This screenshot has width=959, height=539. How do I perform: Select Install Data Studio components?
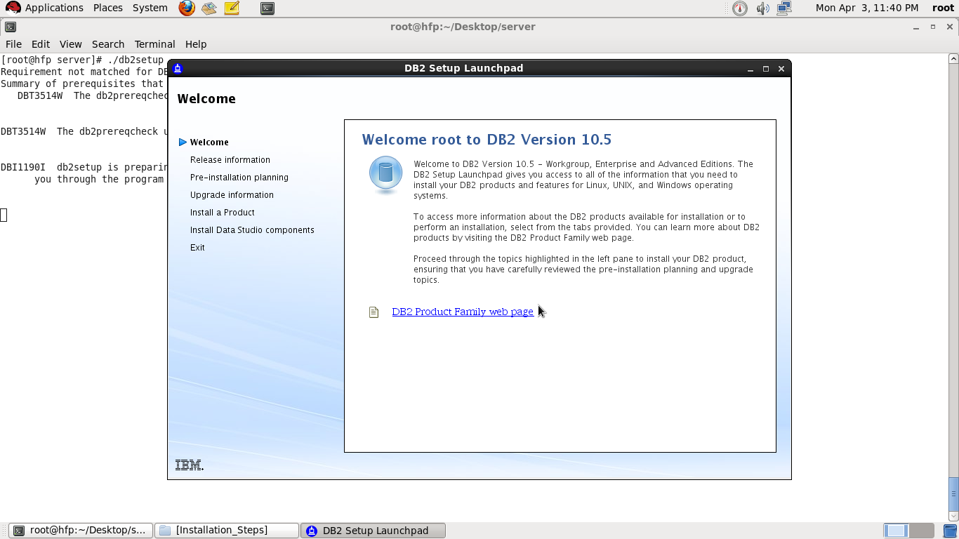[252, 229]
